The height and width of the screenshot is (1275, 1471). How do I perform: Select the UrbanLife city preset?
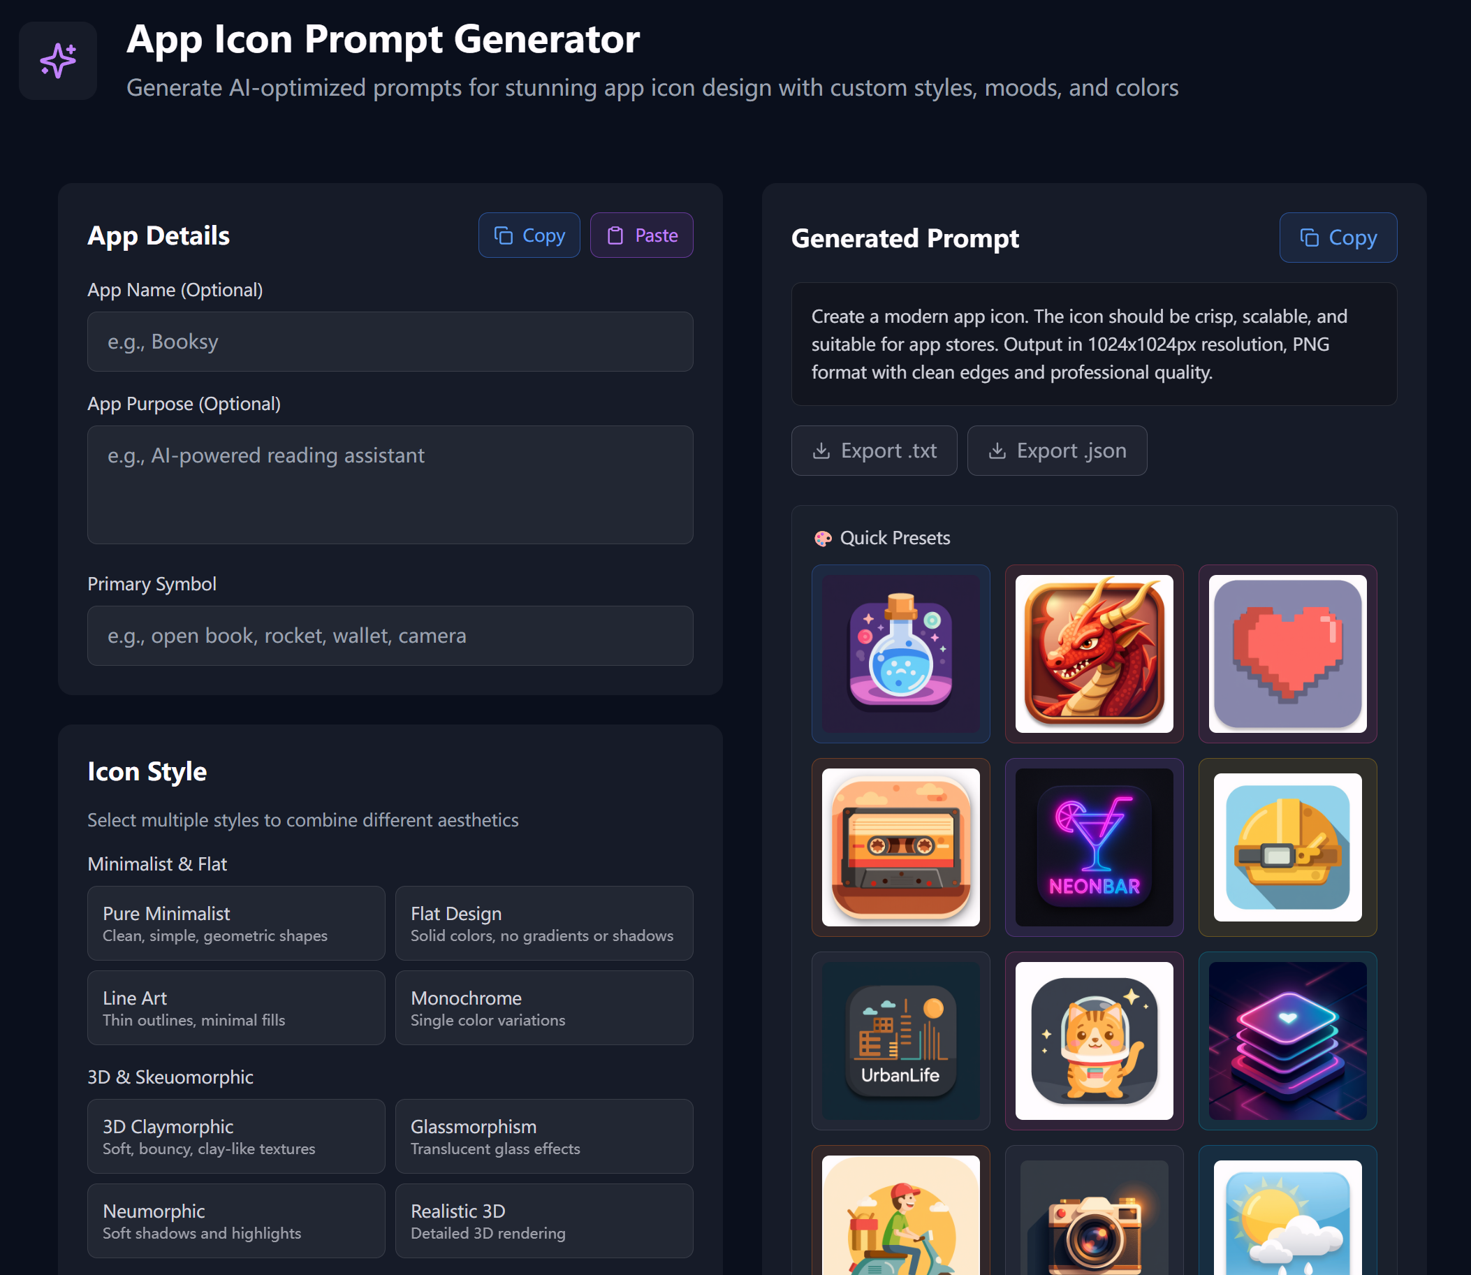900,1041
